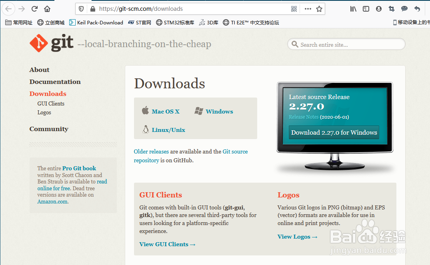Image resolution: width=430 pixels, height=265 pixels.
Task: Choose the Linux/Unix download link
Action: 168,130
